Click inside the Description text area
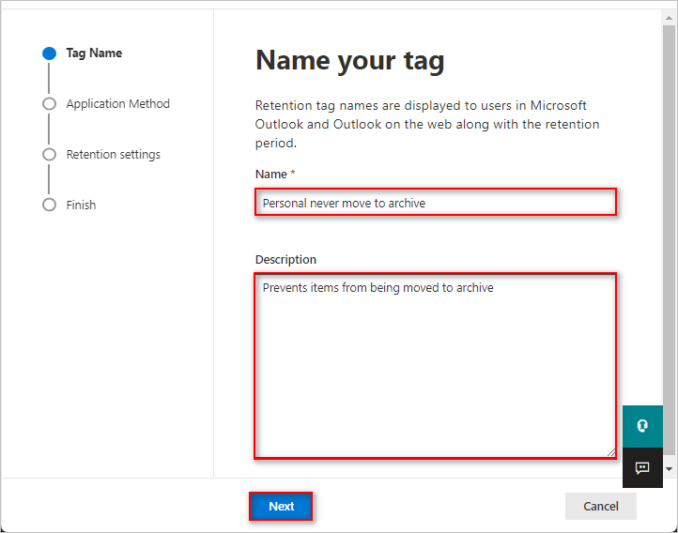Image resolution: width=678 pixels, height=533 pixels. pyautogui.click(x=436, y=366)
